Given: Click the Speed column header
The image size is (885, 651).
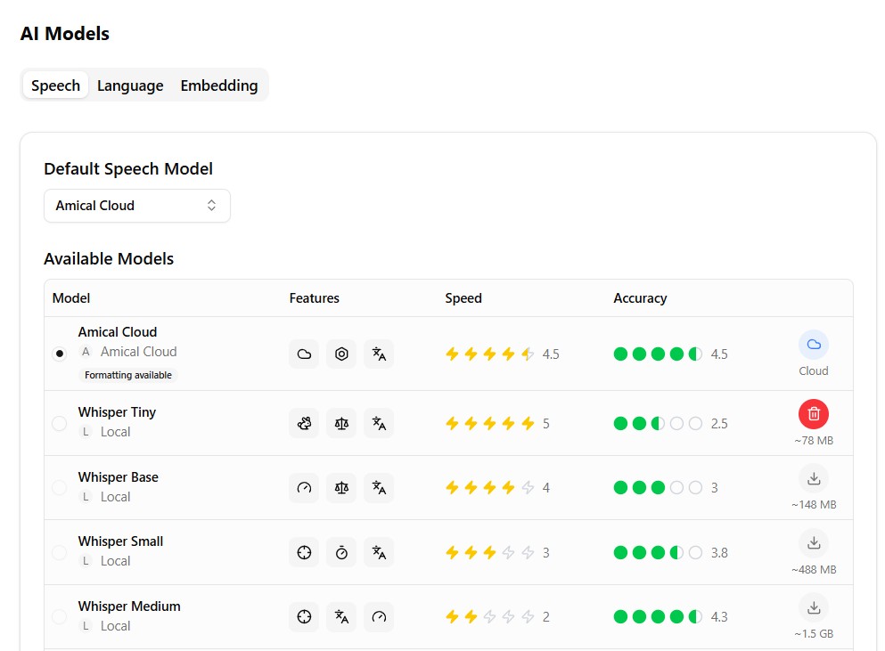Looking at the screenshot, I should coord(463,297).
